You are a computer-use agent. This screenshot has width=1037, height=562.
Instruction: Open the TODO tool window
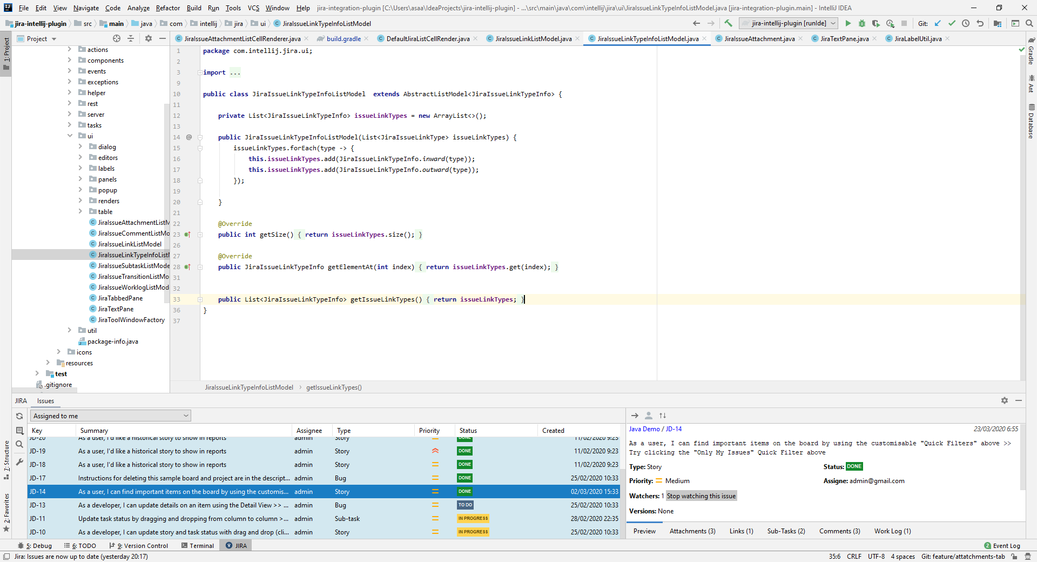[x=80, y=546]
